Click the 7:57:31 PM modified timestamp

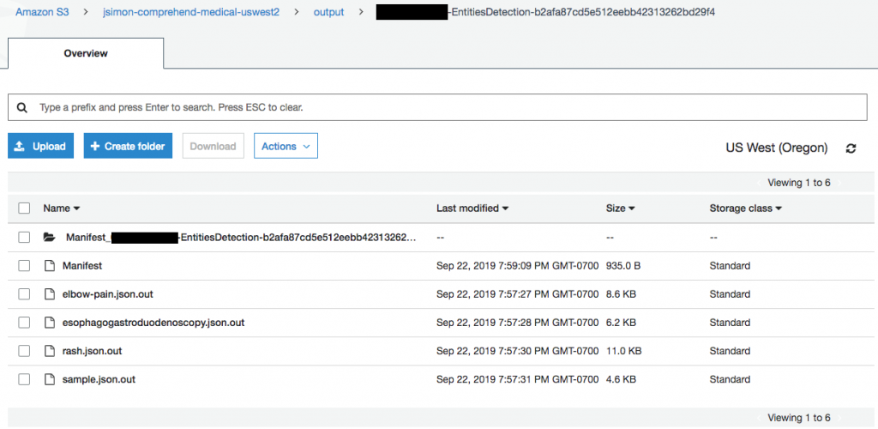coord(518,380)
